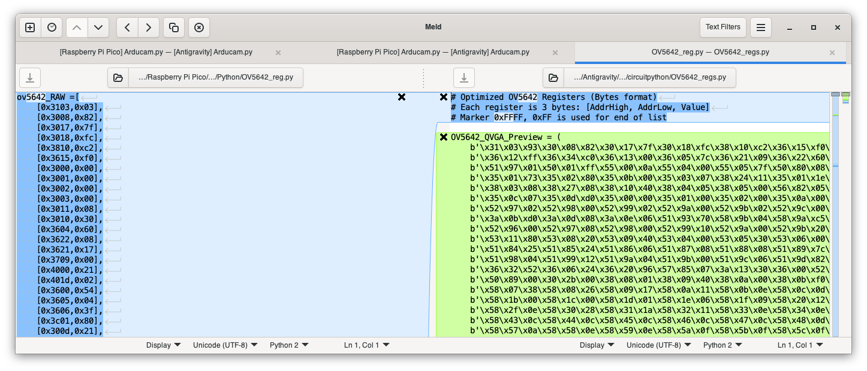Open the left pane Python 2 syntax dropdown
The image size is (867, 371).
[289, 345]
